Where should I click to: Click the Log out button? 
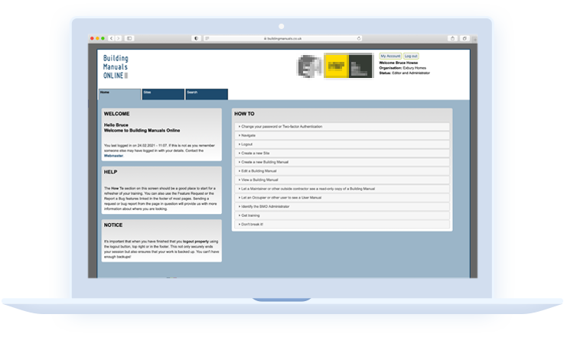point(411,56)
